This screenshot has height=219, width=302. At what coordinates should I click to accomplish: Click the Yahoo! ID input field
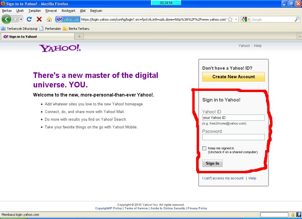(x=234, y=117)
